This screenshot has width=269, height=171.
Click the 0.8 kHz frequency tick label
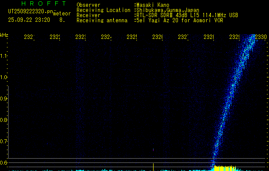[3, 120]
